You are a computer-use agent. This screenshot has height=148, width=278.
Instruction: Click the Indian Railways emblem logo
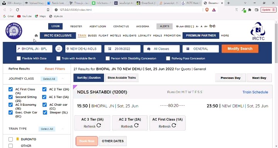(14, 31)
